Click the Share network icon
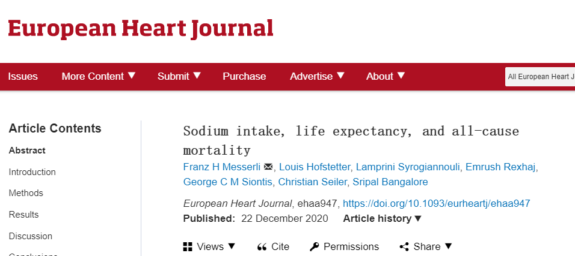Screen dimensions: 575x256 404,247
